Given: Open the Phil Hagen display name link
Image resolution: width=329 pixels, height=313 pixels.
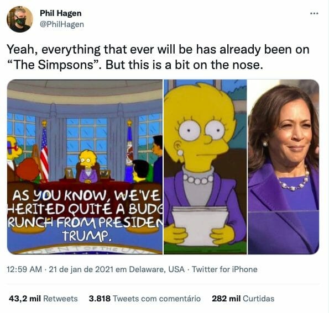Looking at the screenshot, I should tap(61, 13).
